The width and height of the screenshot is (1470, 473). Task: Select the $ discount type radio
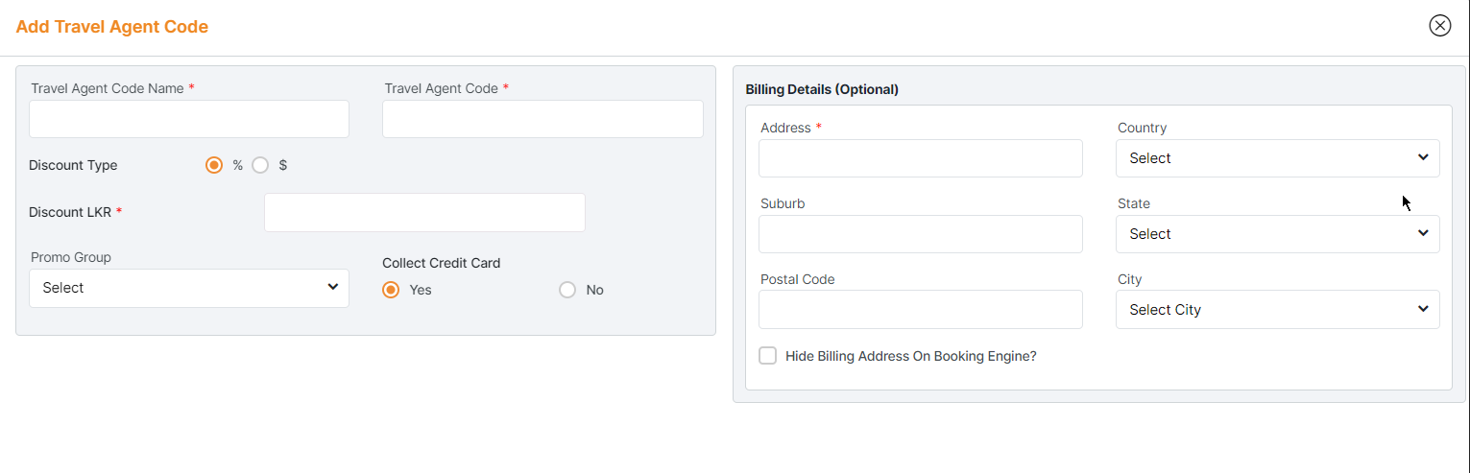260,165
